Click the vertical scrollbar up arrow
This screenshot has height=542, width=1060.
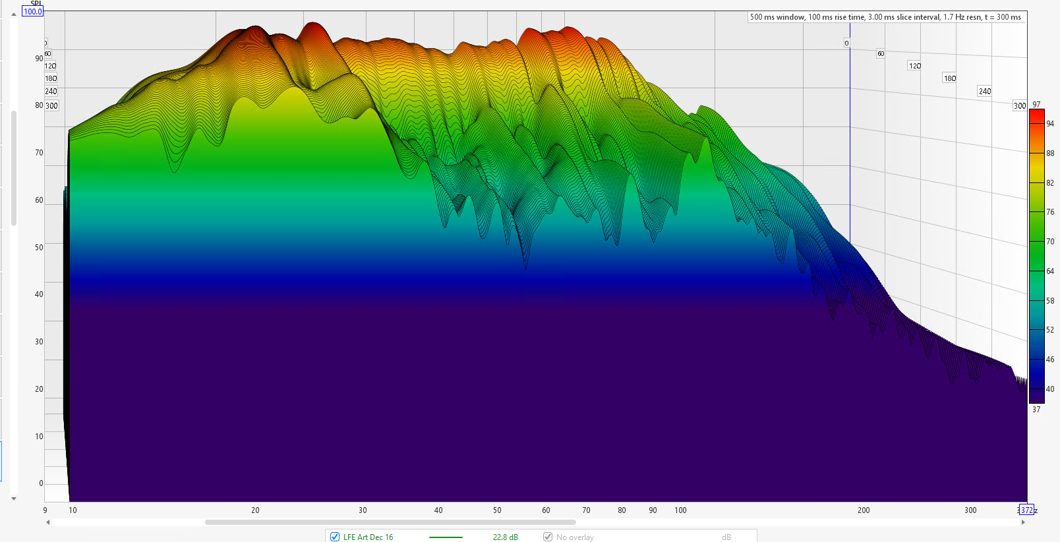[14, 14]
